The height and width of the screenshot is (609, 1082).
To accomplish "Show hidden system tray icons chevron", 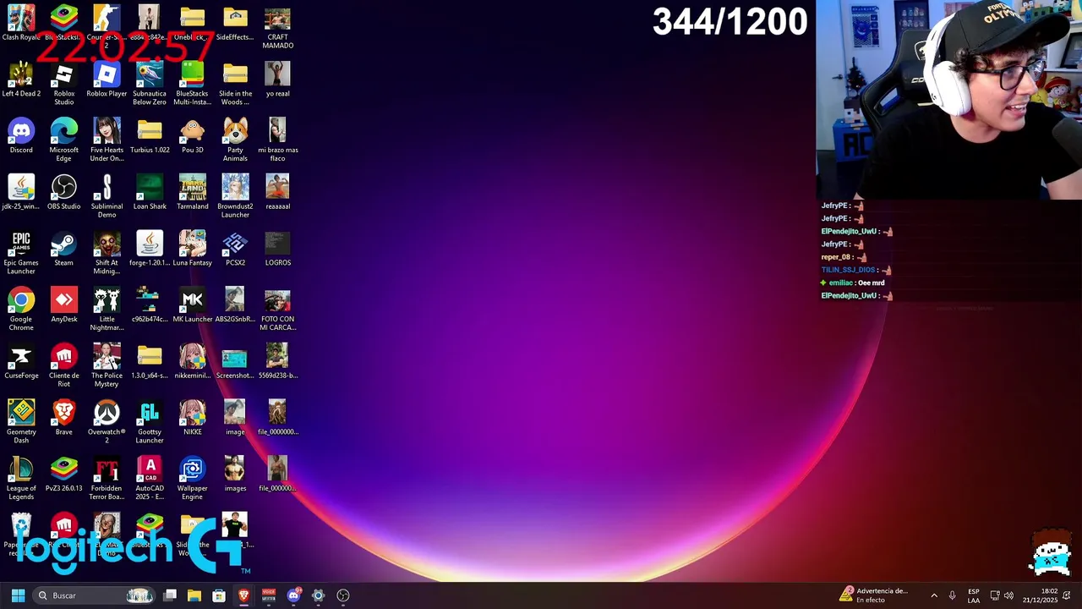I will [x=934, y=595].
